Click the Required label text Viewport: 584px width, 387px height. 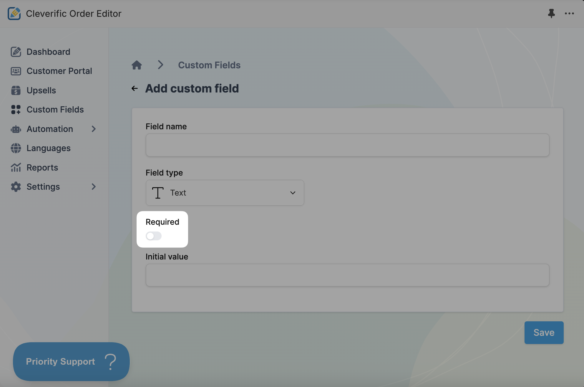(162, 222)
